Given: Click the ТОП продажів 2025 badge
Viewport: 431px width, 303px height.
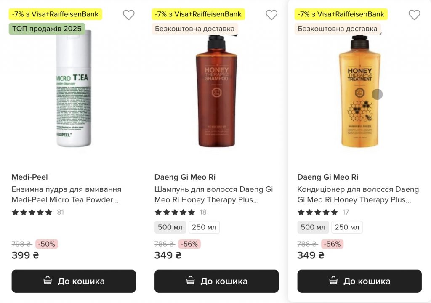Looking at the screenshot, I should 47,29.
